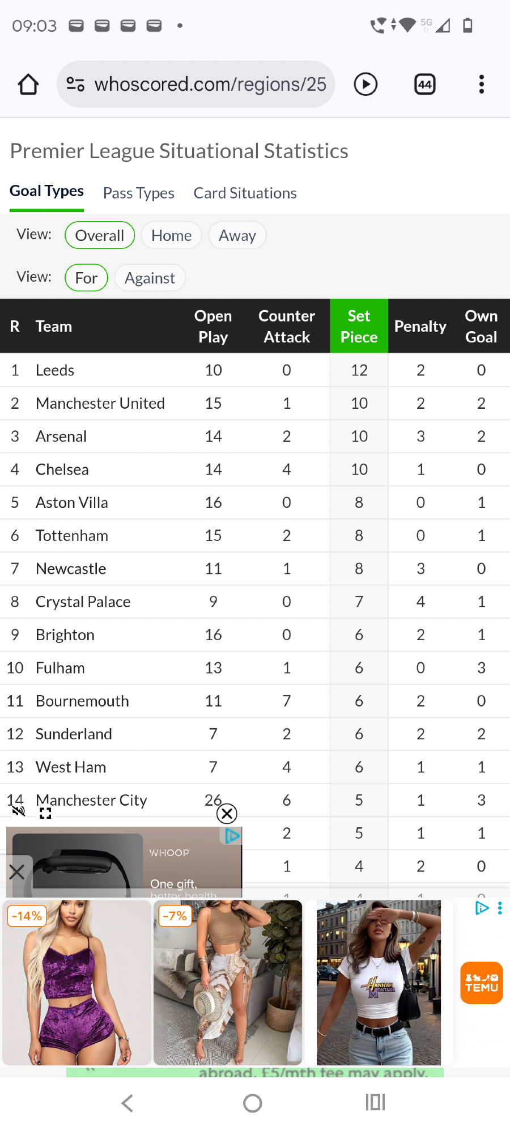Sort table by Open Play column
This screenshot has width=510, height=1134.
[213, 326]
